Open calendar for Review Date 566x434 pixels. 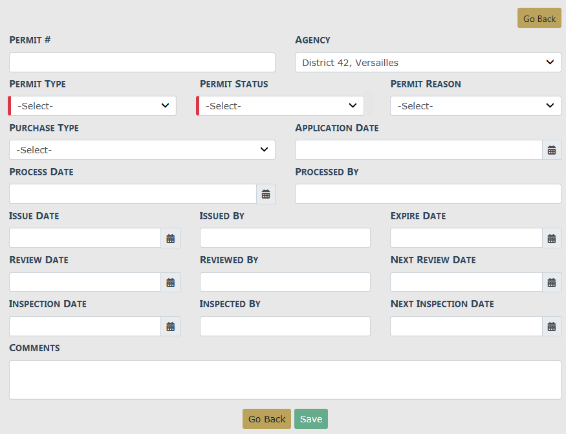170,282
